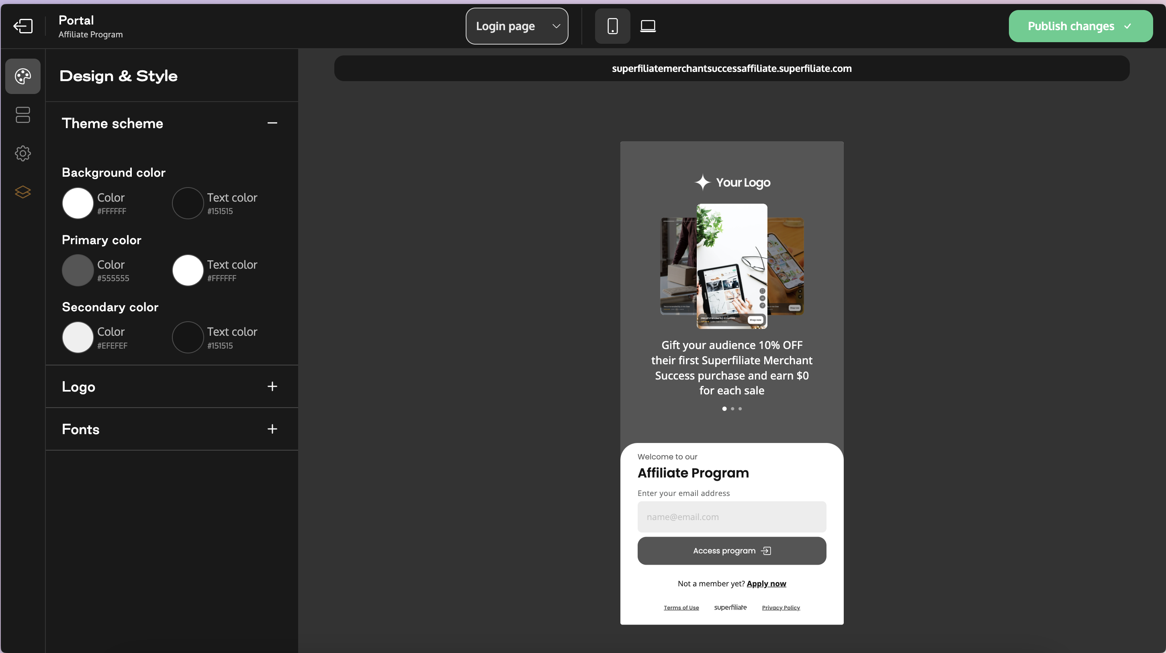This screenshot has height=653, width=1166.
Task: Click the Access program button
Action: (732, 551)
